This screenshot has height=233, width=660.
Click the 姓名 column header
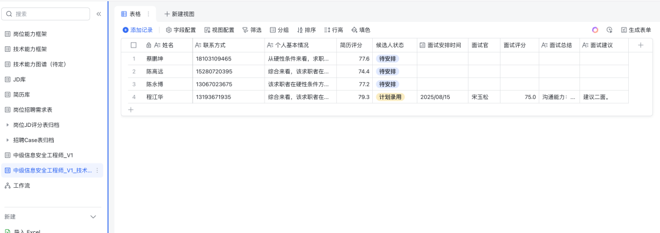point(167,45)
